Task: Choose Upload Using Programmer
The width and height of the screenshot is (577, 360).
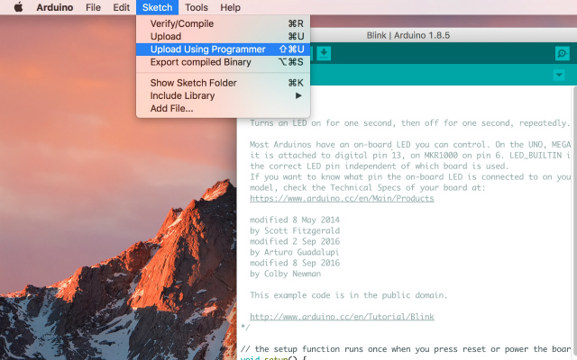Action: click(x=223, y=49)
